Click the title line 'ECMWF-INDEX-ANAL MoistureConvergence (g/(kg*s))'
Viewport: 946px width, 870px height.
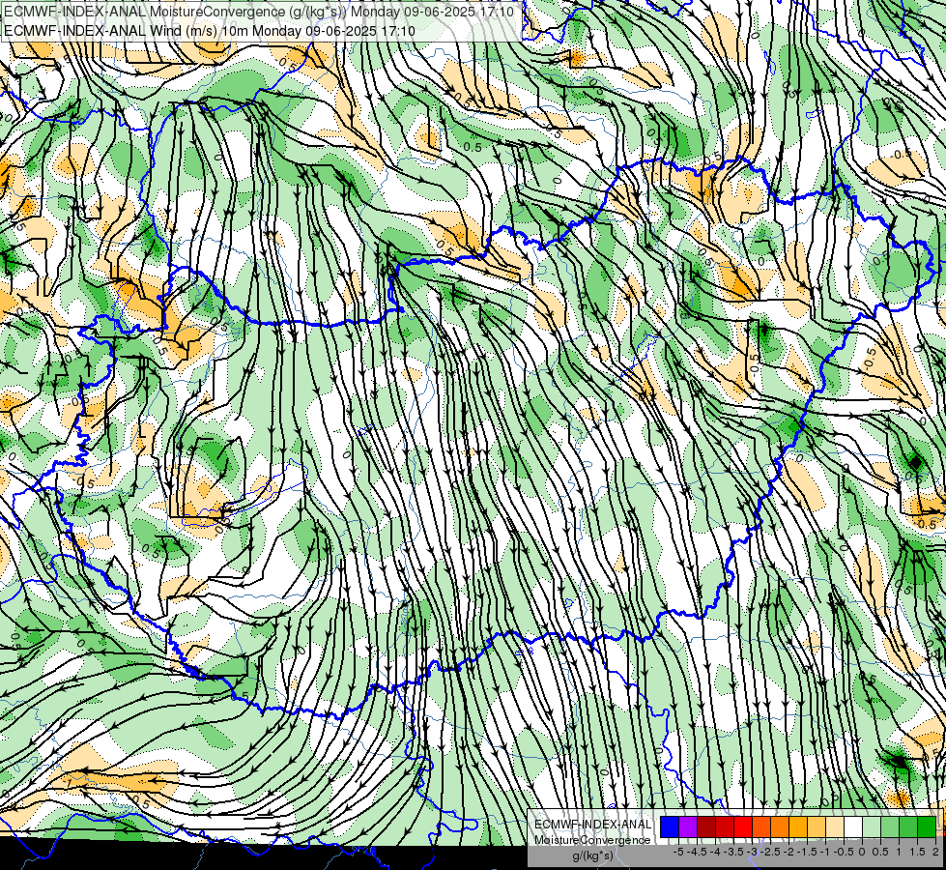point(174,12)
